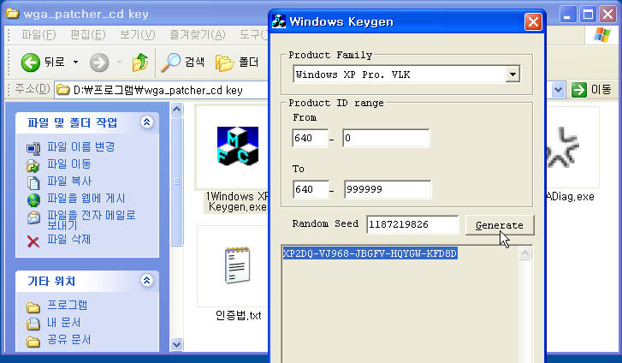Image resolution: width=622 pixels, height=363 pixels.
Task: Click the generated key XP2DQ-VJ968-JBGFV-HQYGW-KFD8D
Action: click(370, 253)
